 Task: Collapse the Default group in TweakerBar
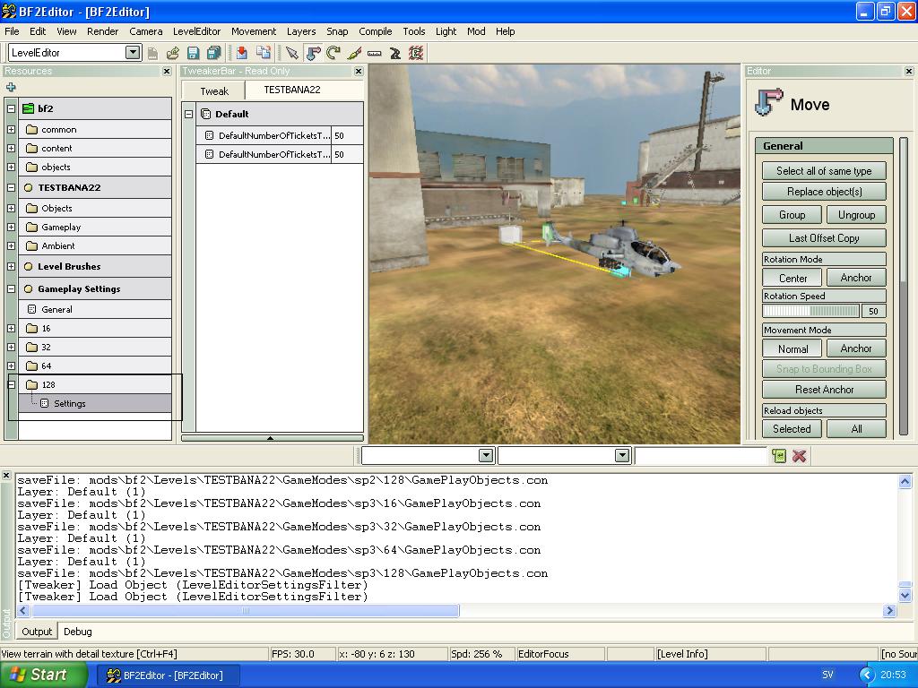coord(188,114)
